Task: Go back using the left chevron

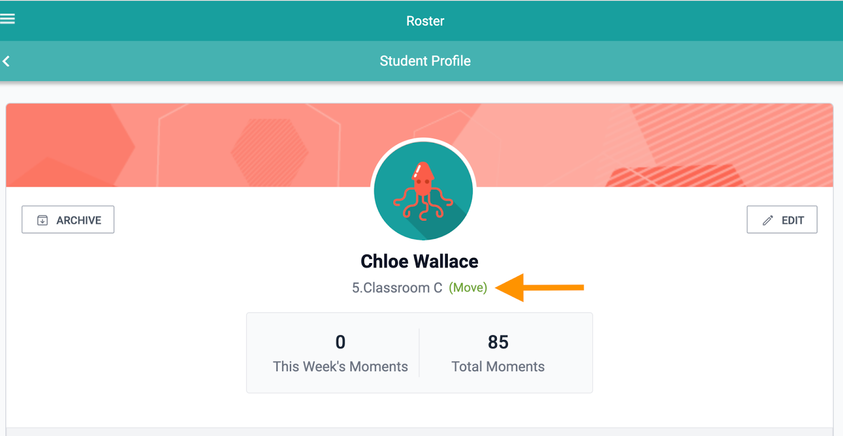Action: pyautogui.click(x=6, y=61)
